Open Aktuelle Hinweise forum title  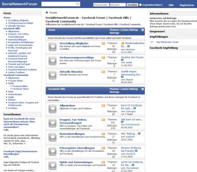(x=71, y=72)
